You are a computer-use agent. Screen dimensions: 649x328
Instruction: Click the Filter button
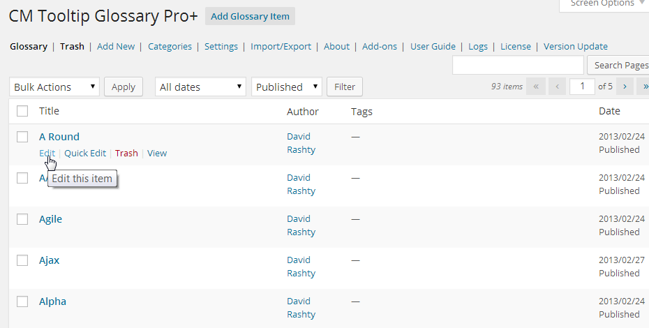click(x=345, y=87)
